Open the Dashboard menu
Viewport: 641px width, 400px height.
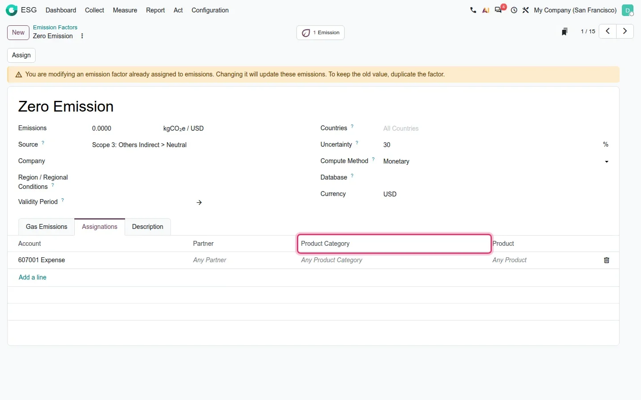(x=61, y=10)
